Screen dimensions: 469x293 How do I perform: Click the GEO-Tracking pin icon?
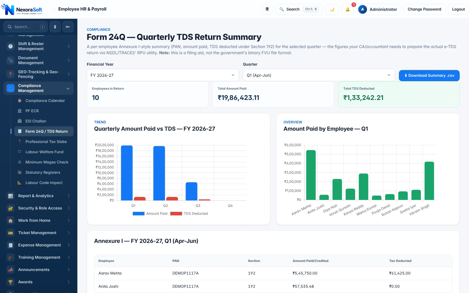[x=11, y=74]
